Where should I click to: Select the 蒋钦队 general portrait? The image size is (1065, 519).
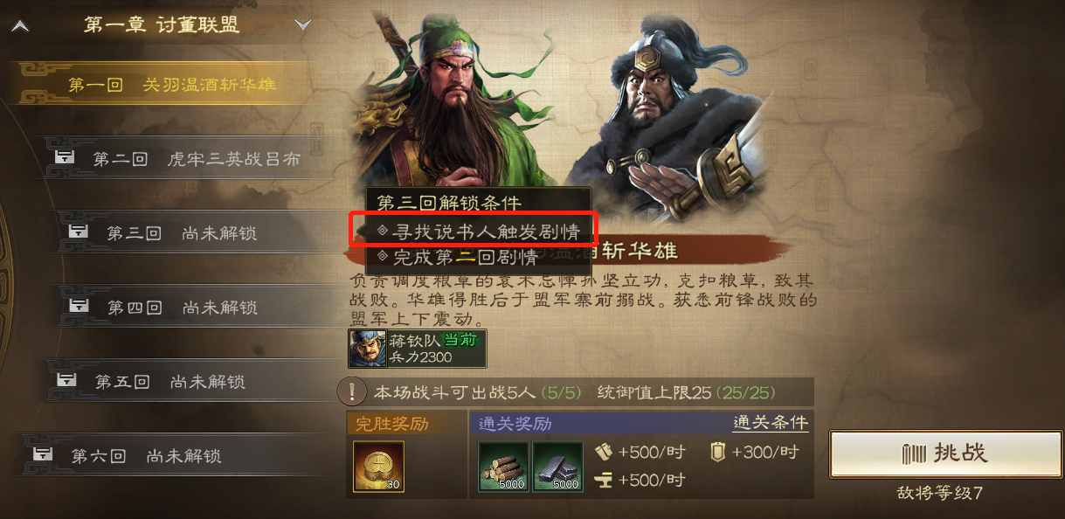[x=367, y=349]
